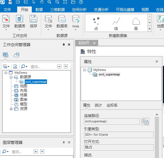Create a new point dataset
The width and height of the screenshot is (164, 158).
click(x=96, y=23)
